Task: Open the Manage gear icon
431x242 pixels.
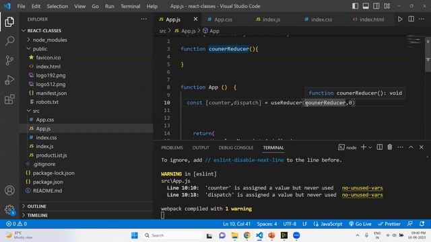Action: (9, 210)
